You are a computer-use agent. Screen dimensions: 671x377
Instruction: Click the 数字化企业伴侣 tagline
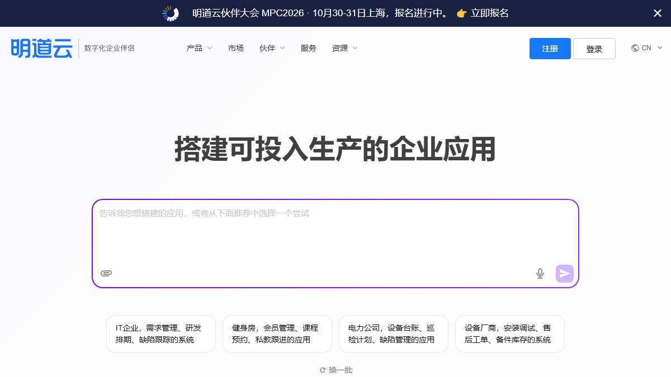pos(110,48)
